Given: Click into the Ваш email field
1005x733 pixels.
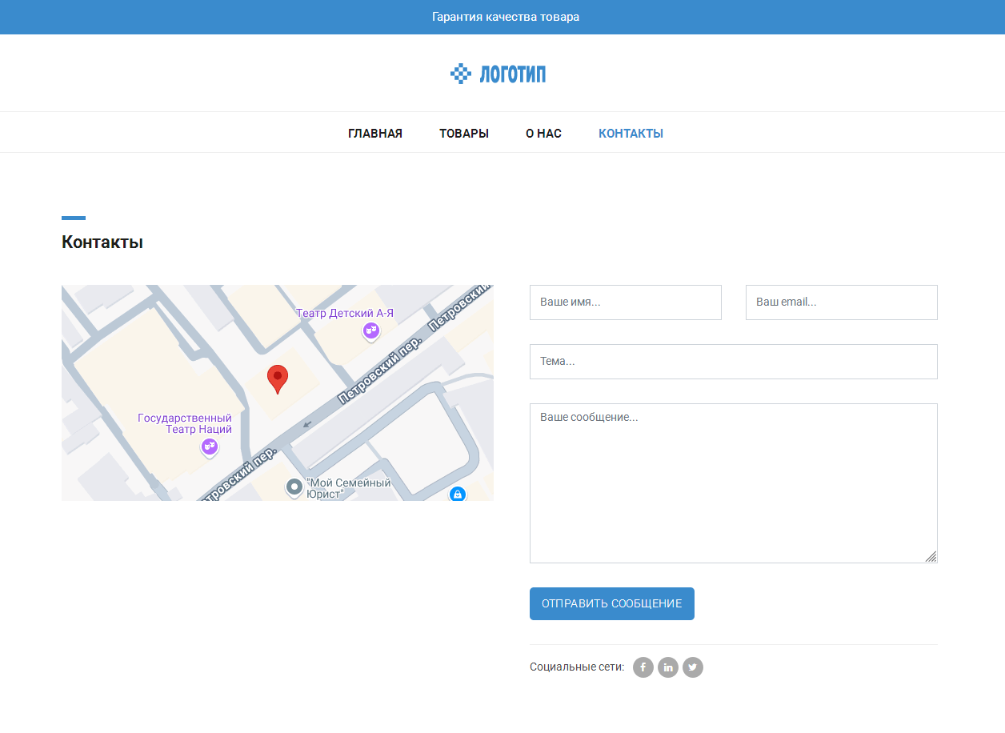Looking at the screenshot, I should tap(841, 302).
